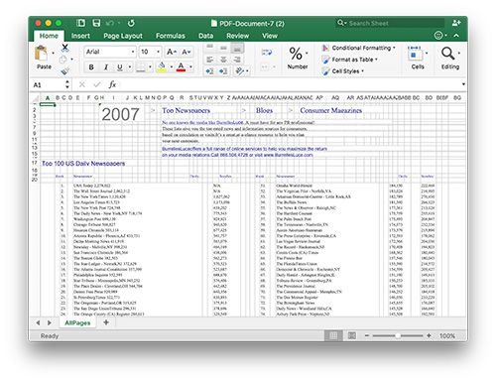
Task: Open the fill color dropdown arrow
Action: coord(172,67)
